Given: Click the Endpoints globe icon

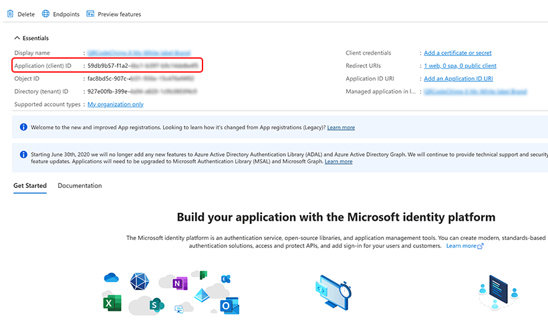Looking at the screenshot, I should click(x=46, y=14).
